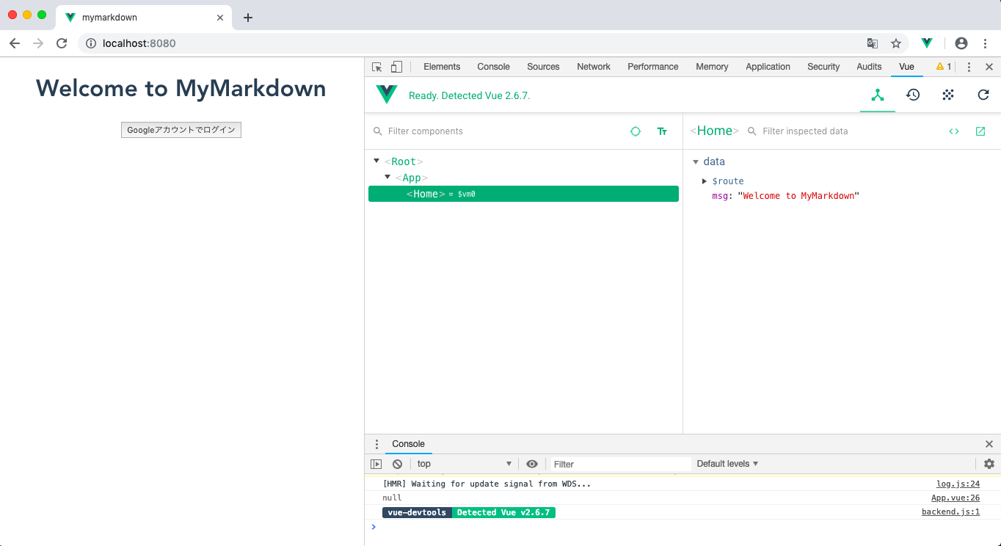Image resolution: width=1001 pixels, height=546 pixels.
Task: Switch to the Sources tab
Action: click(543, 67)
